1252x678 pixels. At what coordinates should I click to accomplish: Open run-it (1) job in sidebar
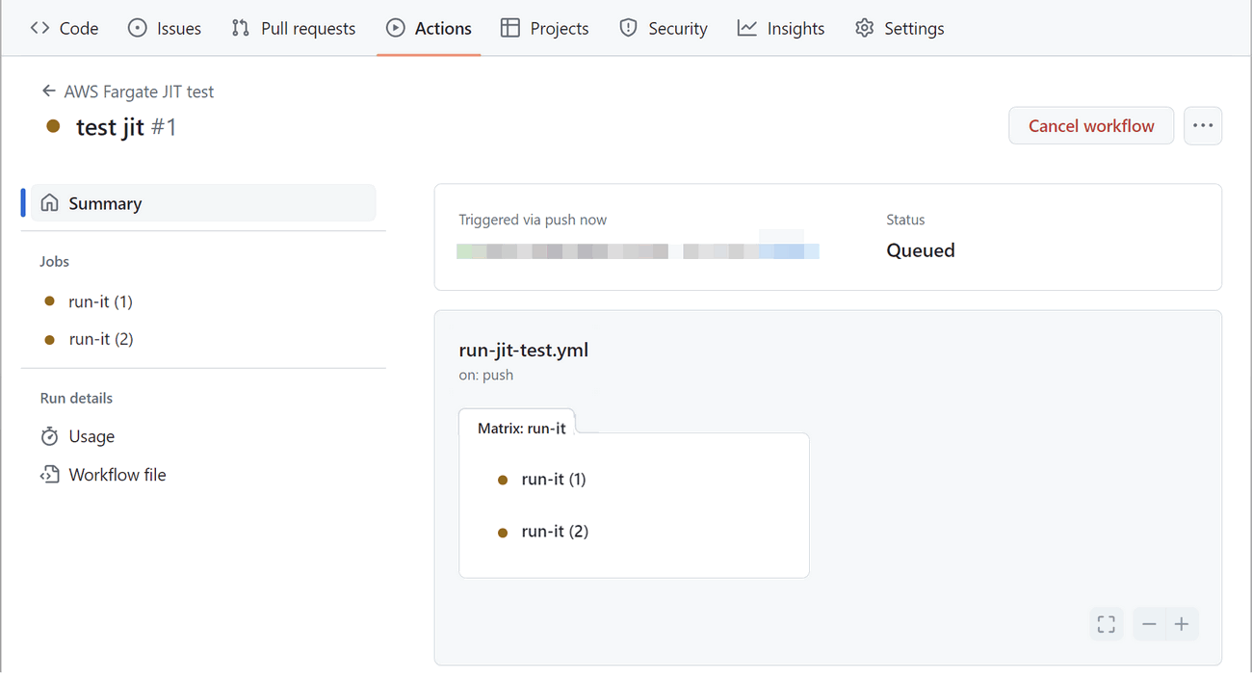(100, 301)
